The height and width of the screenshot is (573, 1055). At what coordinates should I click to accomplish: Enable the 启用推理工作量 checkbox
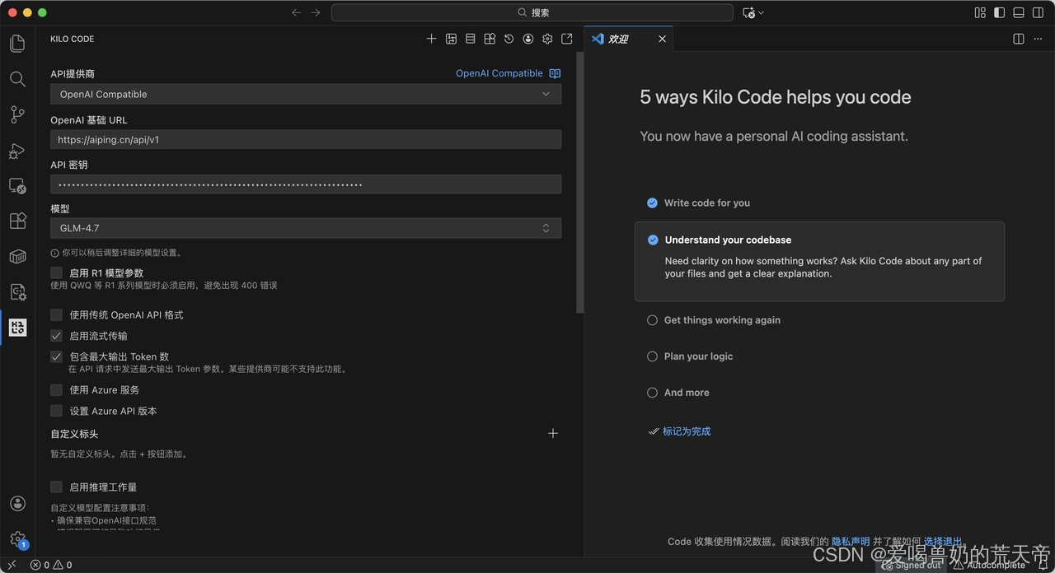(56, 487)
